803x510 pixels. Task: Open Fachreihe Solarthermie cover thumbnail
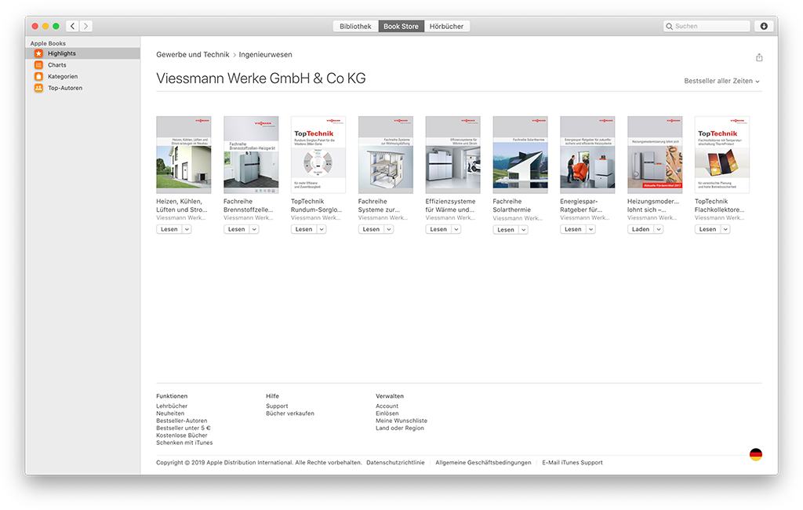(521, 155)
